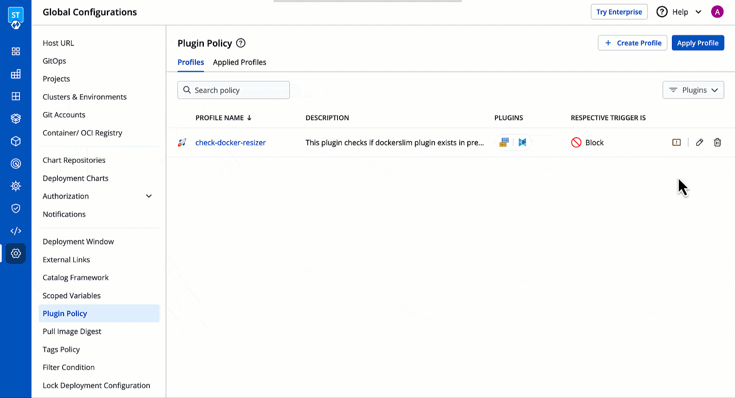This screenshot has width=735, height=398.
Task: Select Scoped Variables in the settings menu
Action: coord(71,296)
